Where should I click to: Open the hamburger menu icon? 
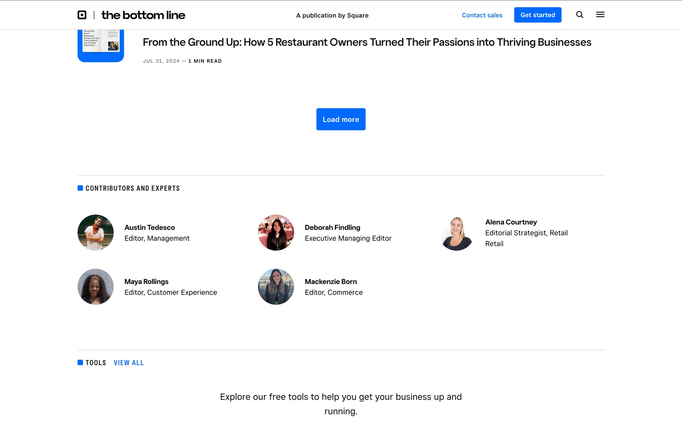pos(600,15)
